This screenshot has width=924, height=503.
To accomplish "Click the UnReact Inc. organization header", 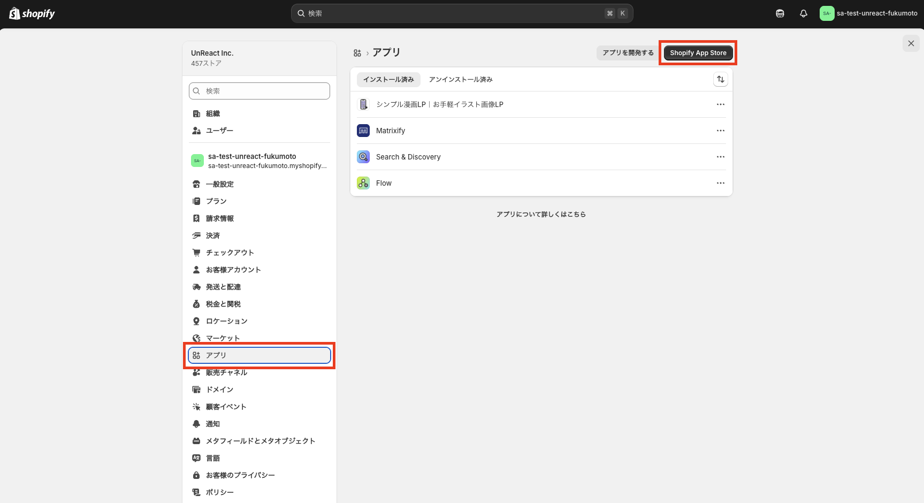I will (259, 58).
